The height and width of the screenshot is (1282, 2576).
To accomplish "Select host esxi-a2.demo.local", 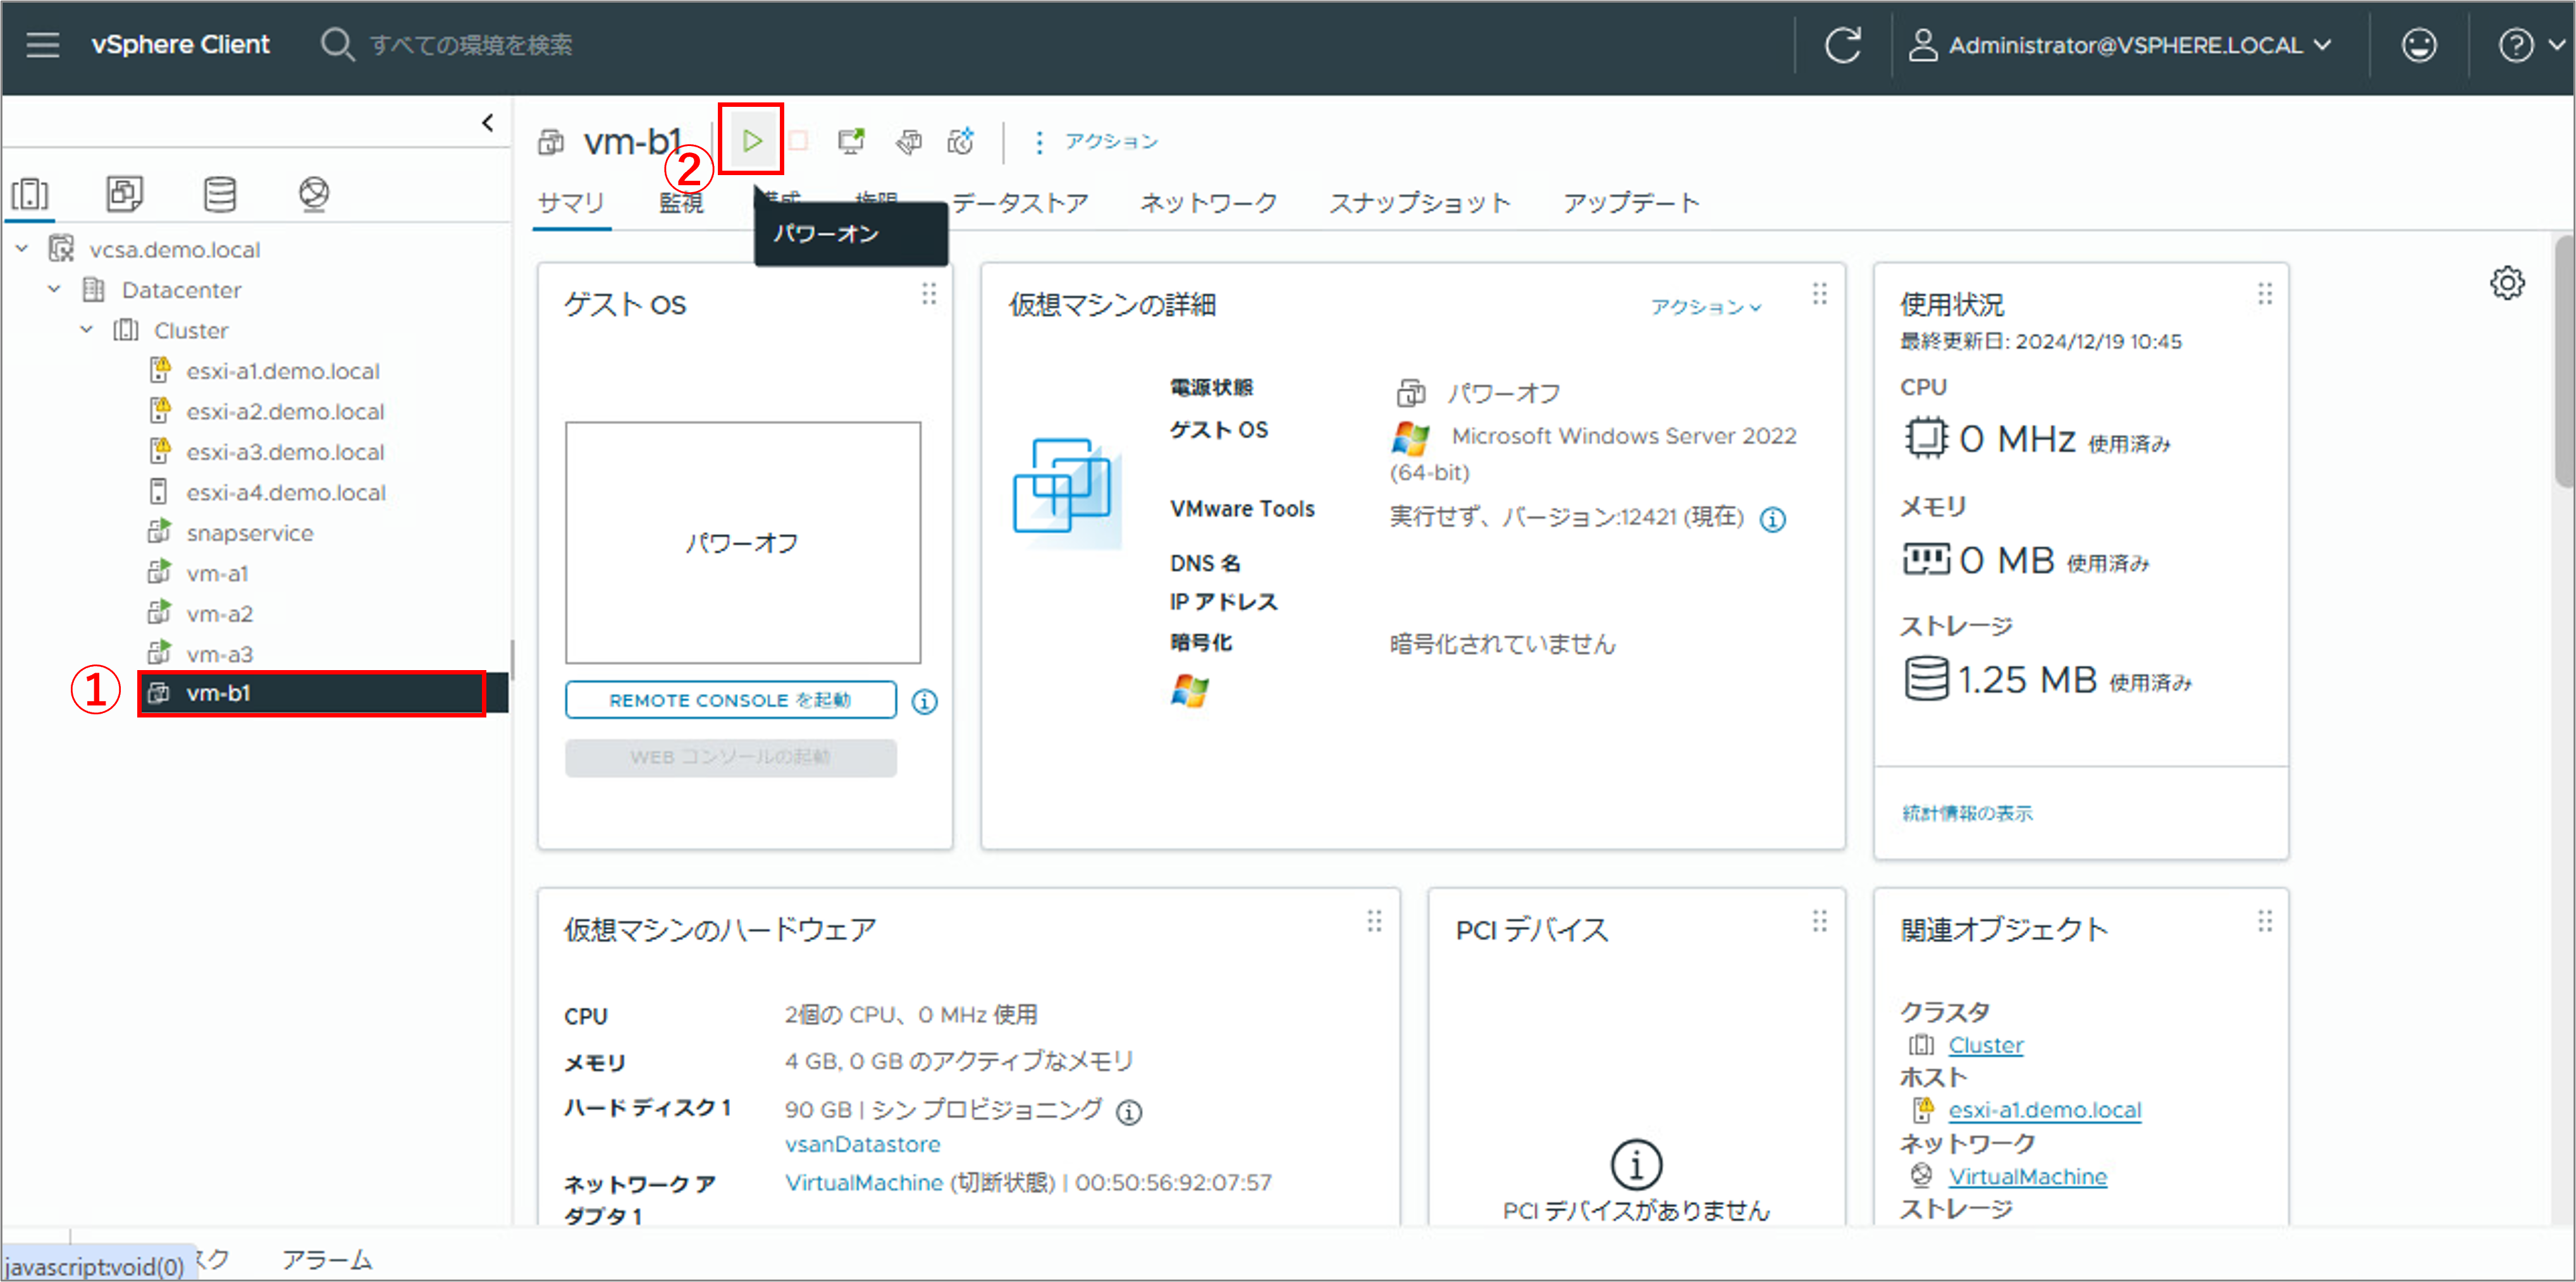I will tap(284, 412).
